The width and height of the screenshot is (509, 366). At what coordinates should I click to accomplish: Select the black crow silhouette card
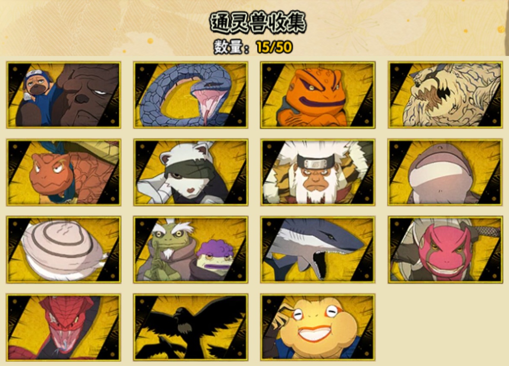191,327
